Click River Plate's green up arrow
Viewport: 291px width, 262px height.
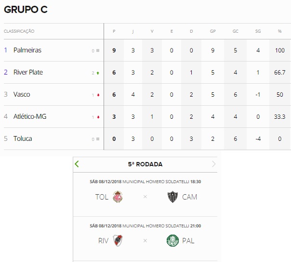click(98, 73)
